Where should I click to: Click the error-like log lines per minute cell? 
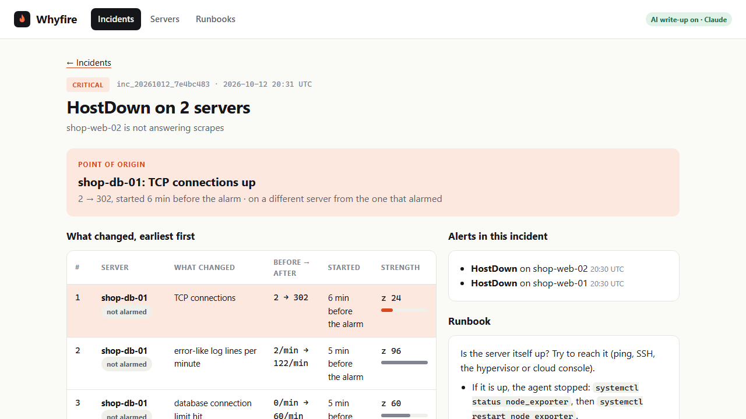click(x=215, y=357)
